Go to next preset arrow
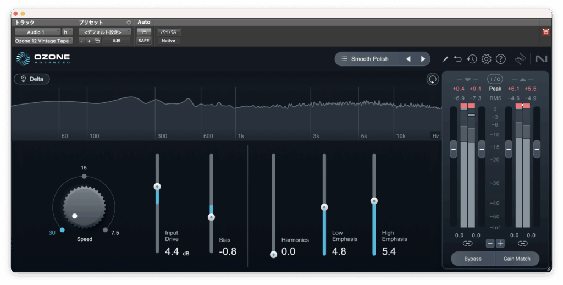Image resolution: width=563 pixels, height=285 pixels. click(423, 59)
